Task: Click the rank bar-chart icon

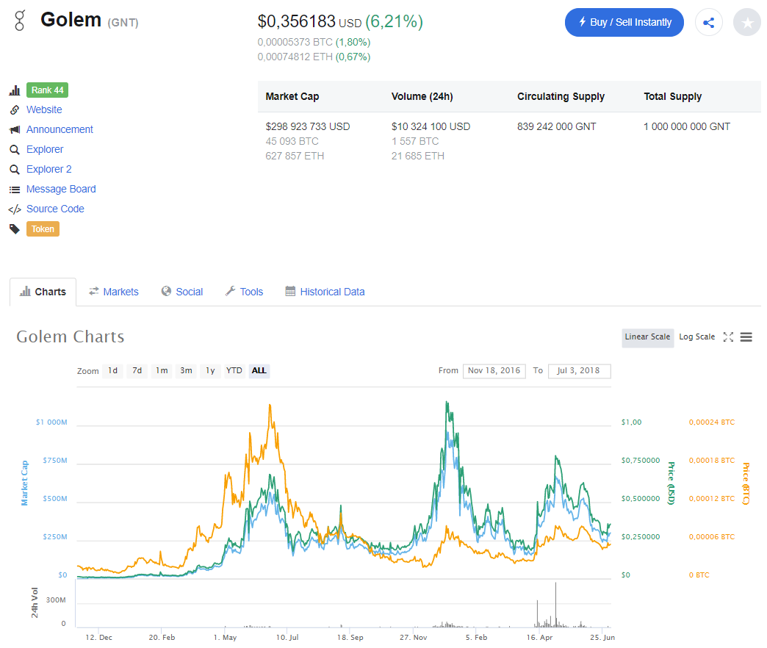Action: 15,90
